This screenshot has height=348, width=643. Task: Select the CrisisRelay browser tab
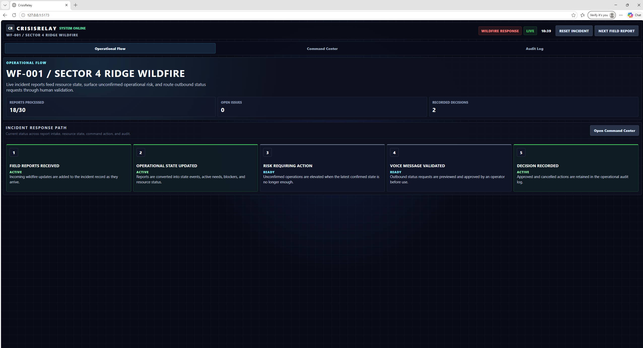click(x=40, y=5)
